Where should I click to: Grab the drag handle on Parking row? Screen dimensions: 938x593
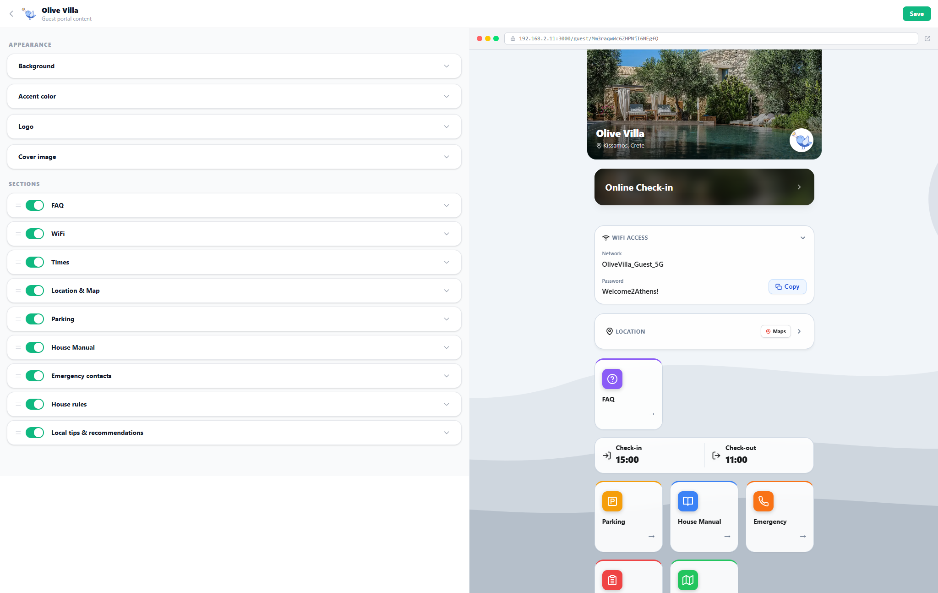(18, 319)
